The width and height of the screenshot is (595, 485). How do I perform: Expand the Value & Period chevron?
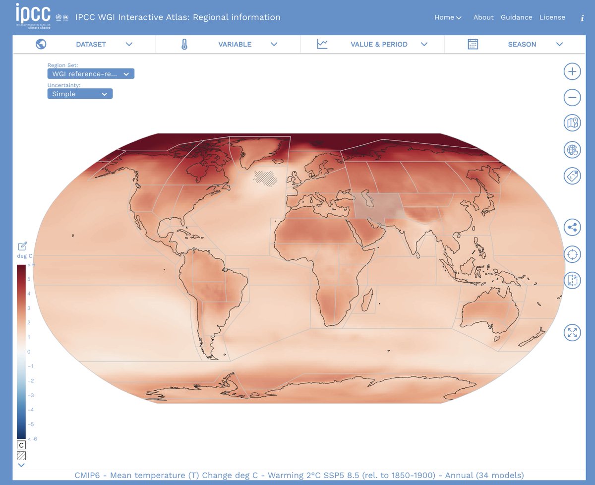[x=424, y=44]
